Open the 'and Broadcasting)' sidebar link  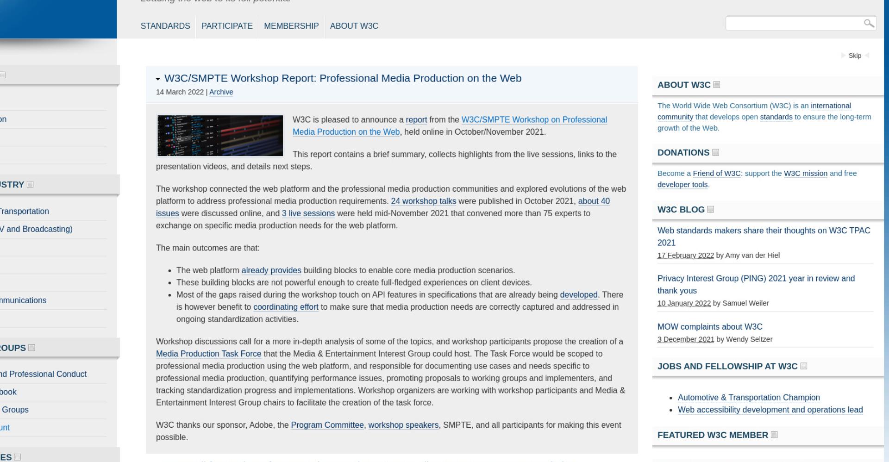[x=36, y=229]
